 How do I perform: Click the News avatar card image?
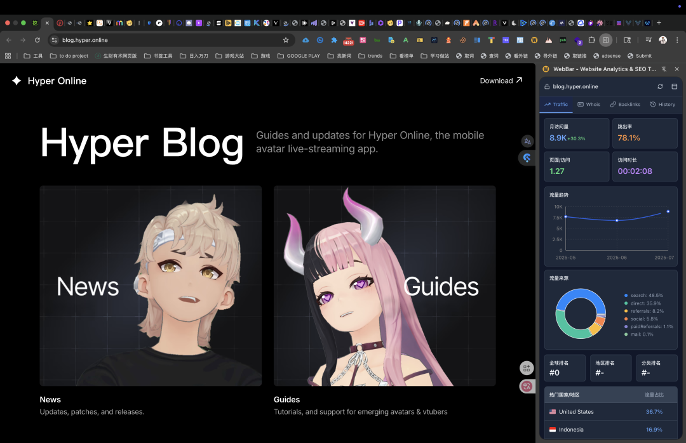click(151, 286)
